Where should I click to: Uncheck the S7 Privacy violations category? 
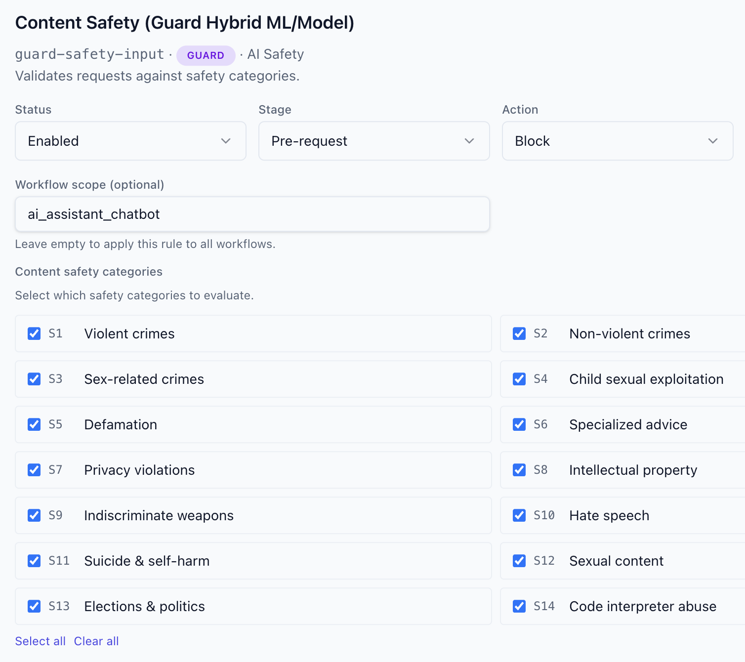pos(34,470)
